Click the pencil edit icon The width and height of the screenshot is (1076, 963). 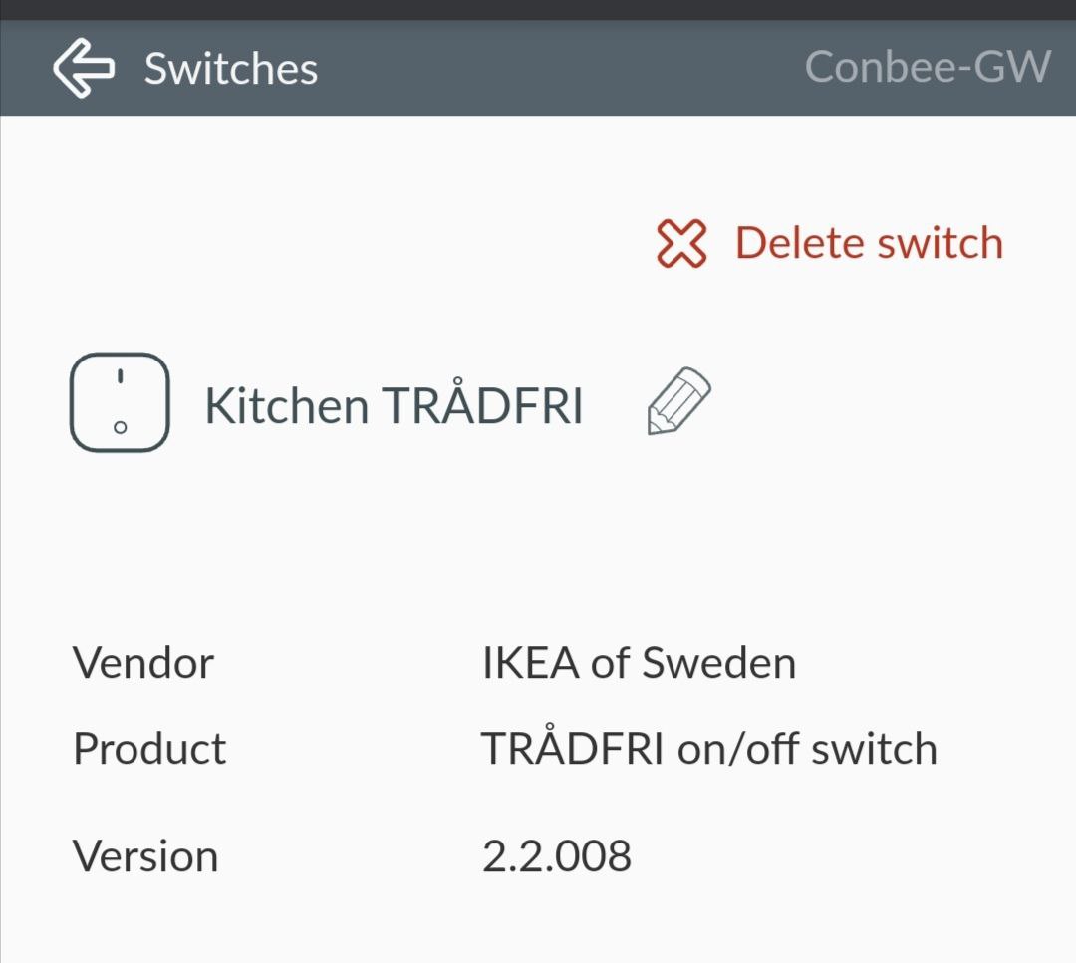[679, 401]
